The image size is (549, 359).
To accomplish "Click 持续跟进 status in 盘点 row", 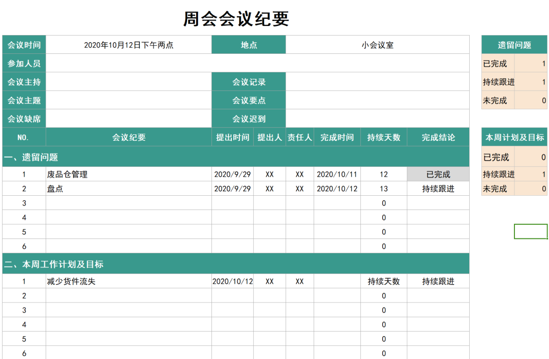I will pos(438,189).
